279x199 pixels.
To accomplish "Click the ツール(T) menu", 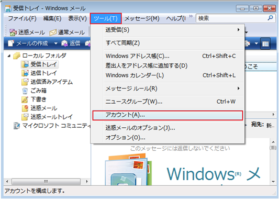I will (106, 18).
